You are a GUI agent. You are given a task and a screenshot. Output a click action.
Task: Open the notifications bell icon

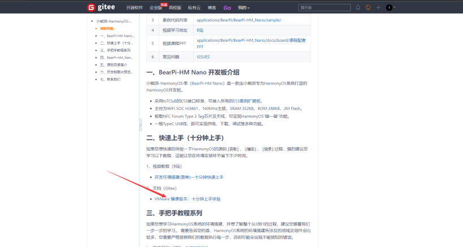click(x=357, y=7)
